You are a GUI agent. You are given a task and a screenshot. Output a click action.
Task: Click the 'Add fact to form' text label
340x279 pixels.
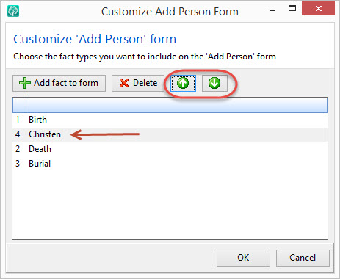coord(66,83)
